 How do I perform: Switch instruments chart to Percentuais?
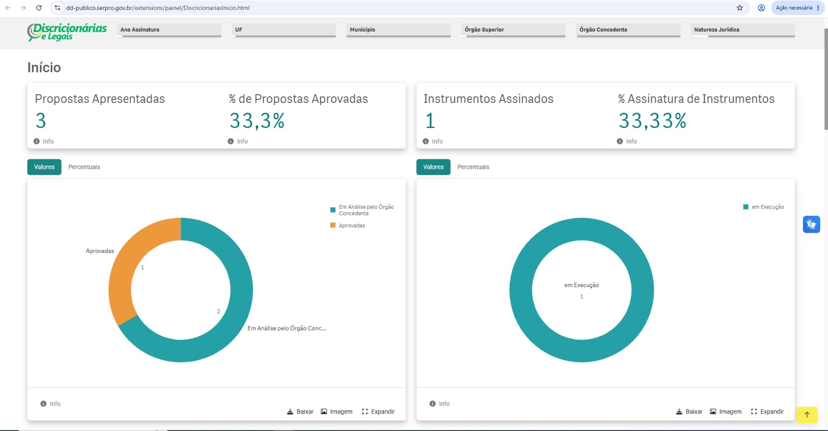pos(474,167)
